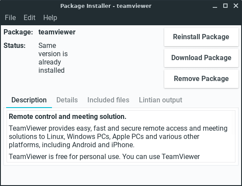Switch to the Included files tab
The height and width of the screenshot is (186, 242).
[x=108, y=100]
